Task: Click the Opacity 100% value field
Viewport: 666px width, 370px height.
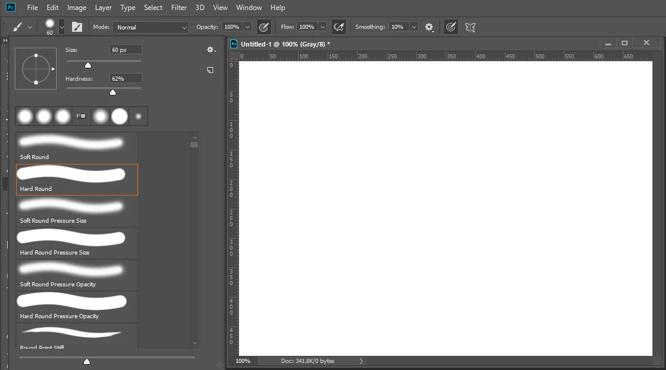Action: click(x=232, y=27)
